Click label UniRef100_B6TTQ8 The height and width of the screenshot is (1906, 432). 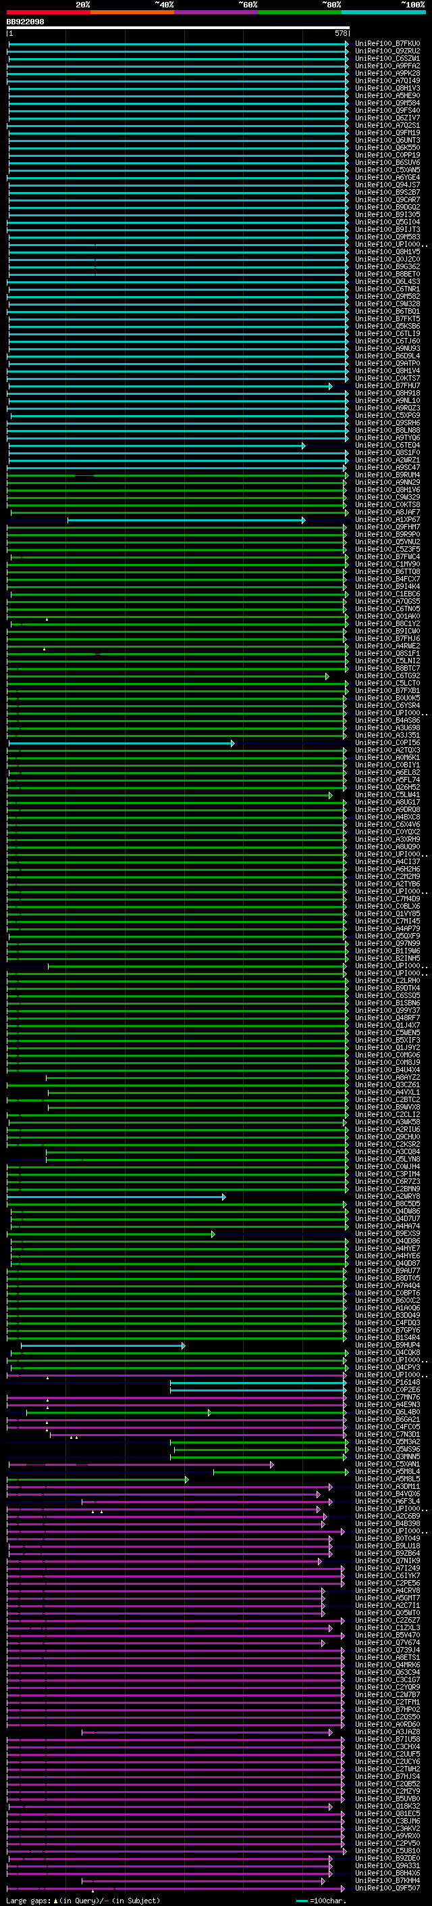387,572
